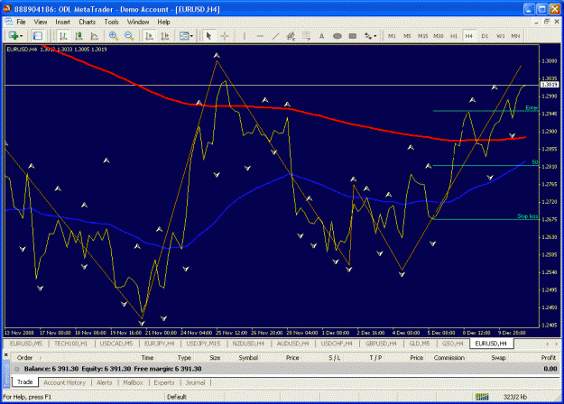Image resolution: width=564 pixels, height=404 pixels.
Task: Switch to GLD,M5 chart tab
Action: 420,344
